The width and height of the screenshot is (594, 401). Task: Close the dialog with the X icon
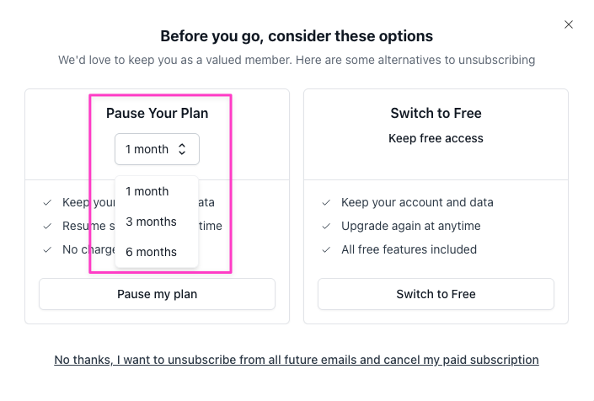[x=569, y=24]
